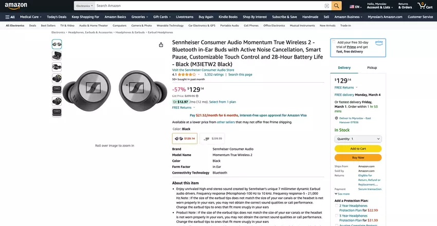The width and height of the screenshot is (437, 226).
Task: Visit the Sennheiser Consumer Audio Store link
Action: pyautogui.click(x=203, y=70)
